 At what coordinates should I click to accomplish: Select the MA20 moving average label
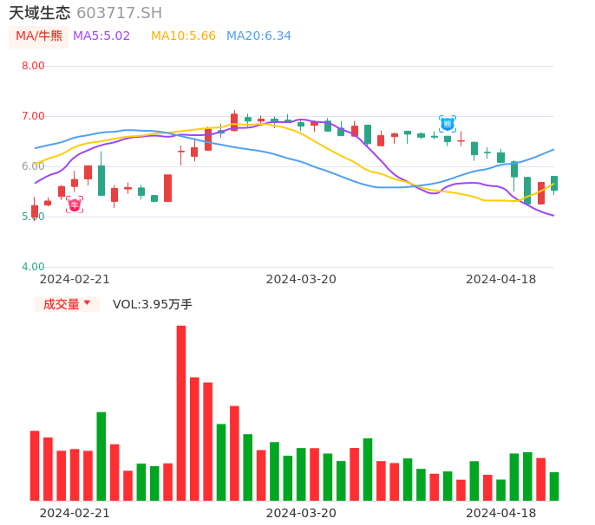point(258,36)
